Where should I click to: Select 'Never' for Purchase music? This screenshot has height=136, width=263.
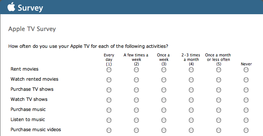pos(246,110)
